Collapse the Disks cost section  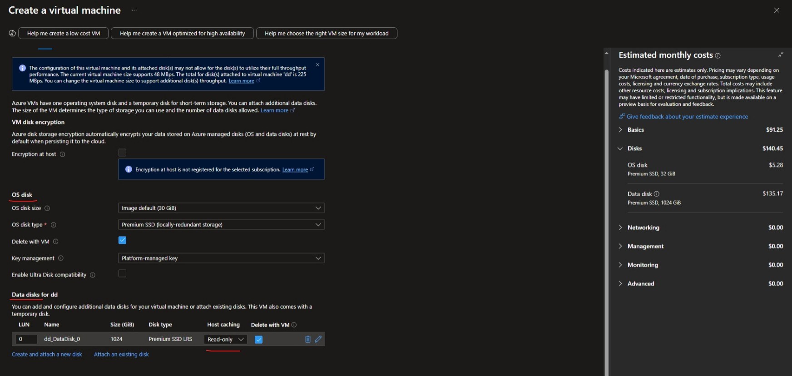coord(620,148)
